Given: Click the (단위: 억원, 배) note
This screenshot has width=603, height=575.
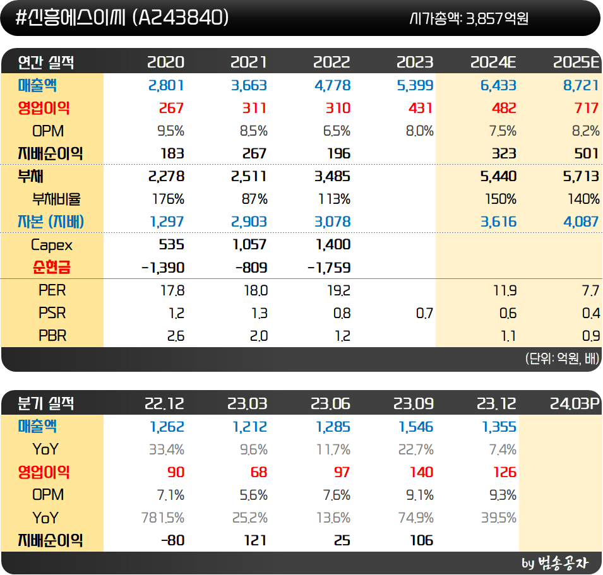Looking at the screenshot, I should 562,359.
